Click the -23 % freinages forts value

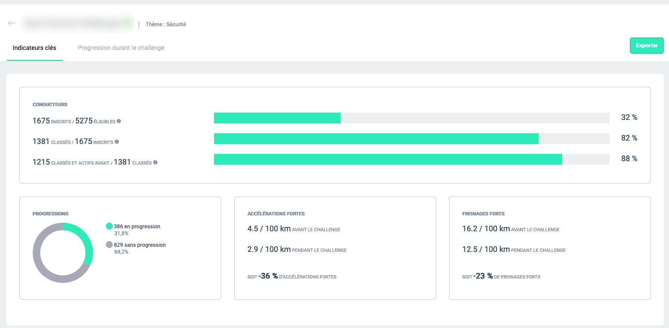pos(483,276)
